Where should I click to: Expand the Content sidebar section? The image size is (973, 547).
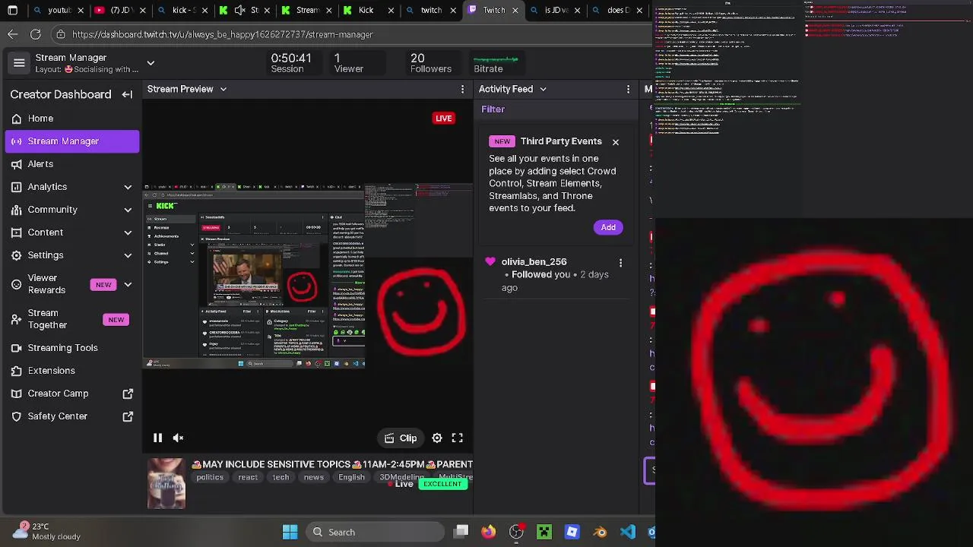point(128,232)
